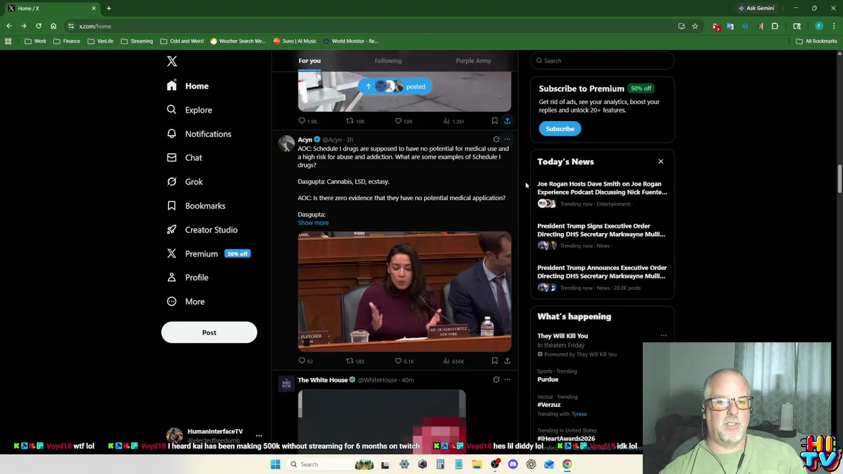Open the Home sidebar item
Screen dimensions: 843x474
coord(188,86)
